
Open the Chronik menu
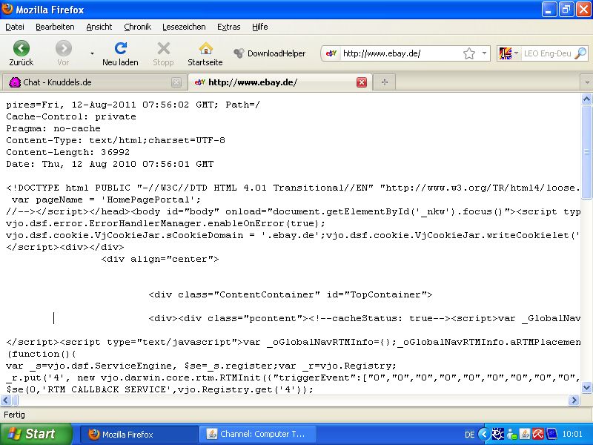coord(137,27)
